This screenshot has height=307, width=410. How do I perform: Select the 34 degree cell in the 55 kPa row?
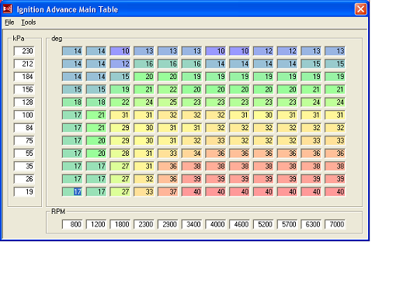(x=192, y=153)
